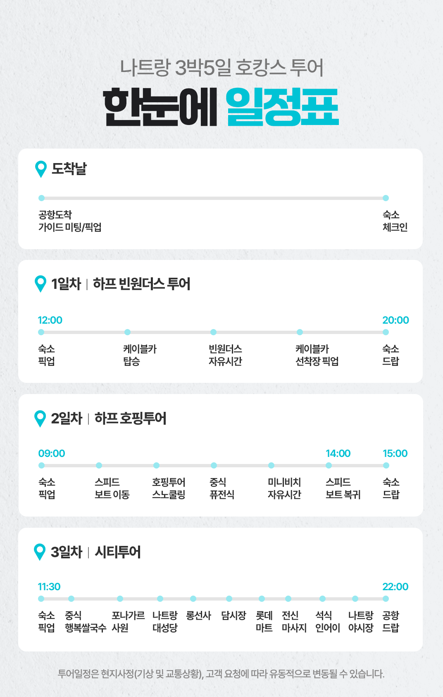Click the dot above 담시장
Image resolution: width=443 pixels, height=697 pixels.
click(229, 598)
